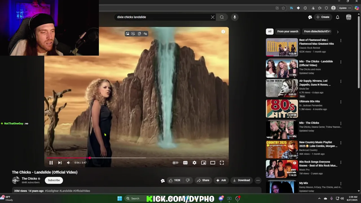
Task: Open The Chicks channel name link
Action: pyautogui.click(x=29, y=178)
